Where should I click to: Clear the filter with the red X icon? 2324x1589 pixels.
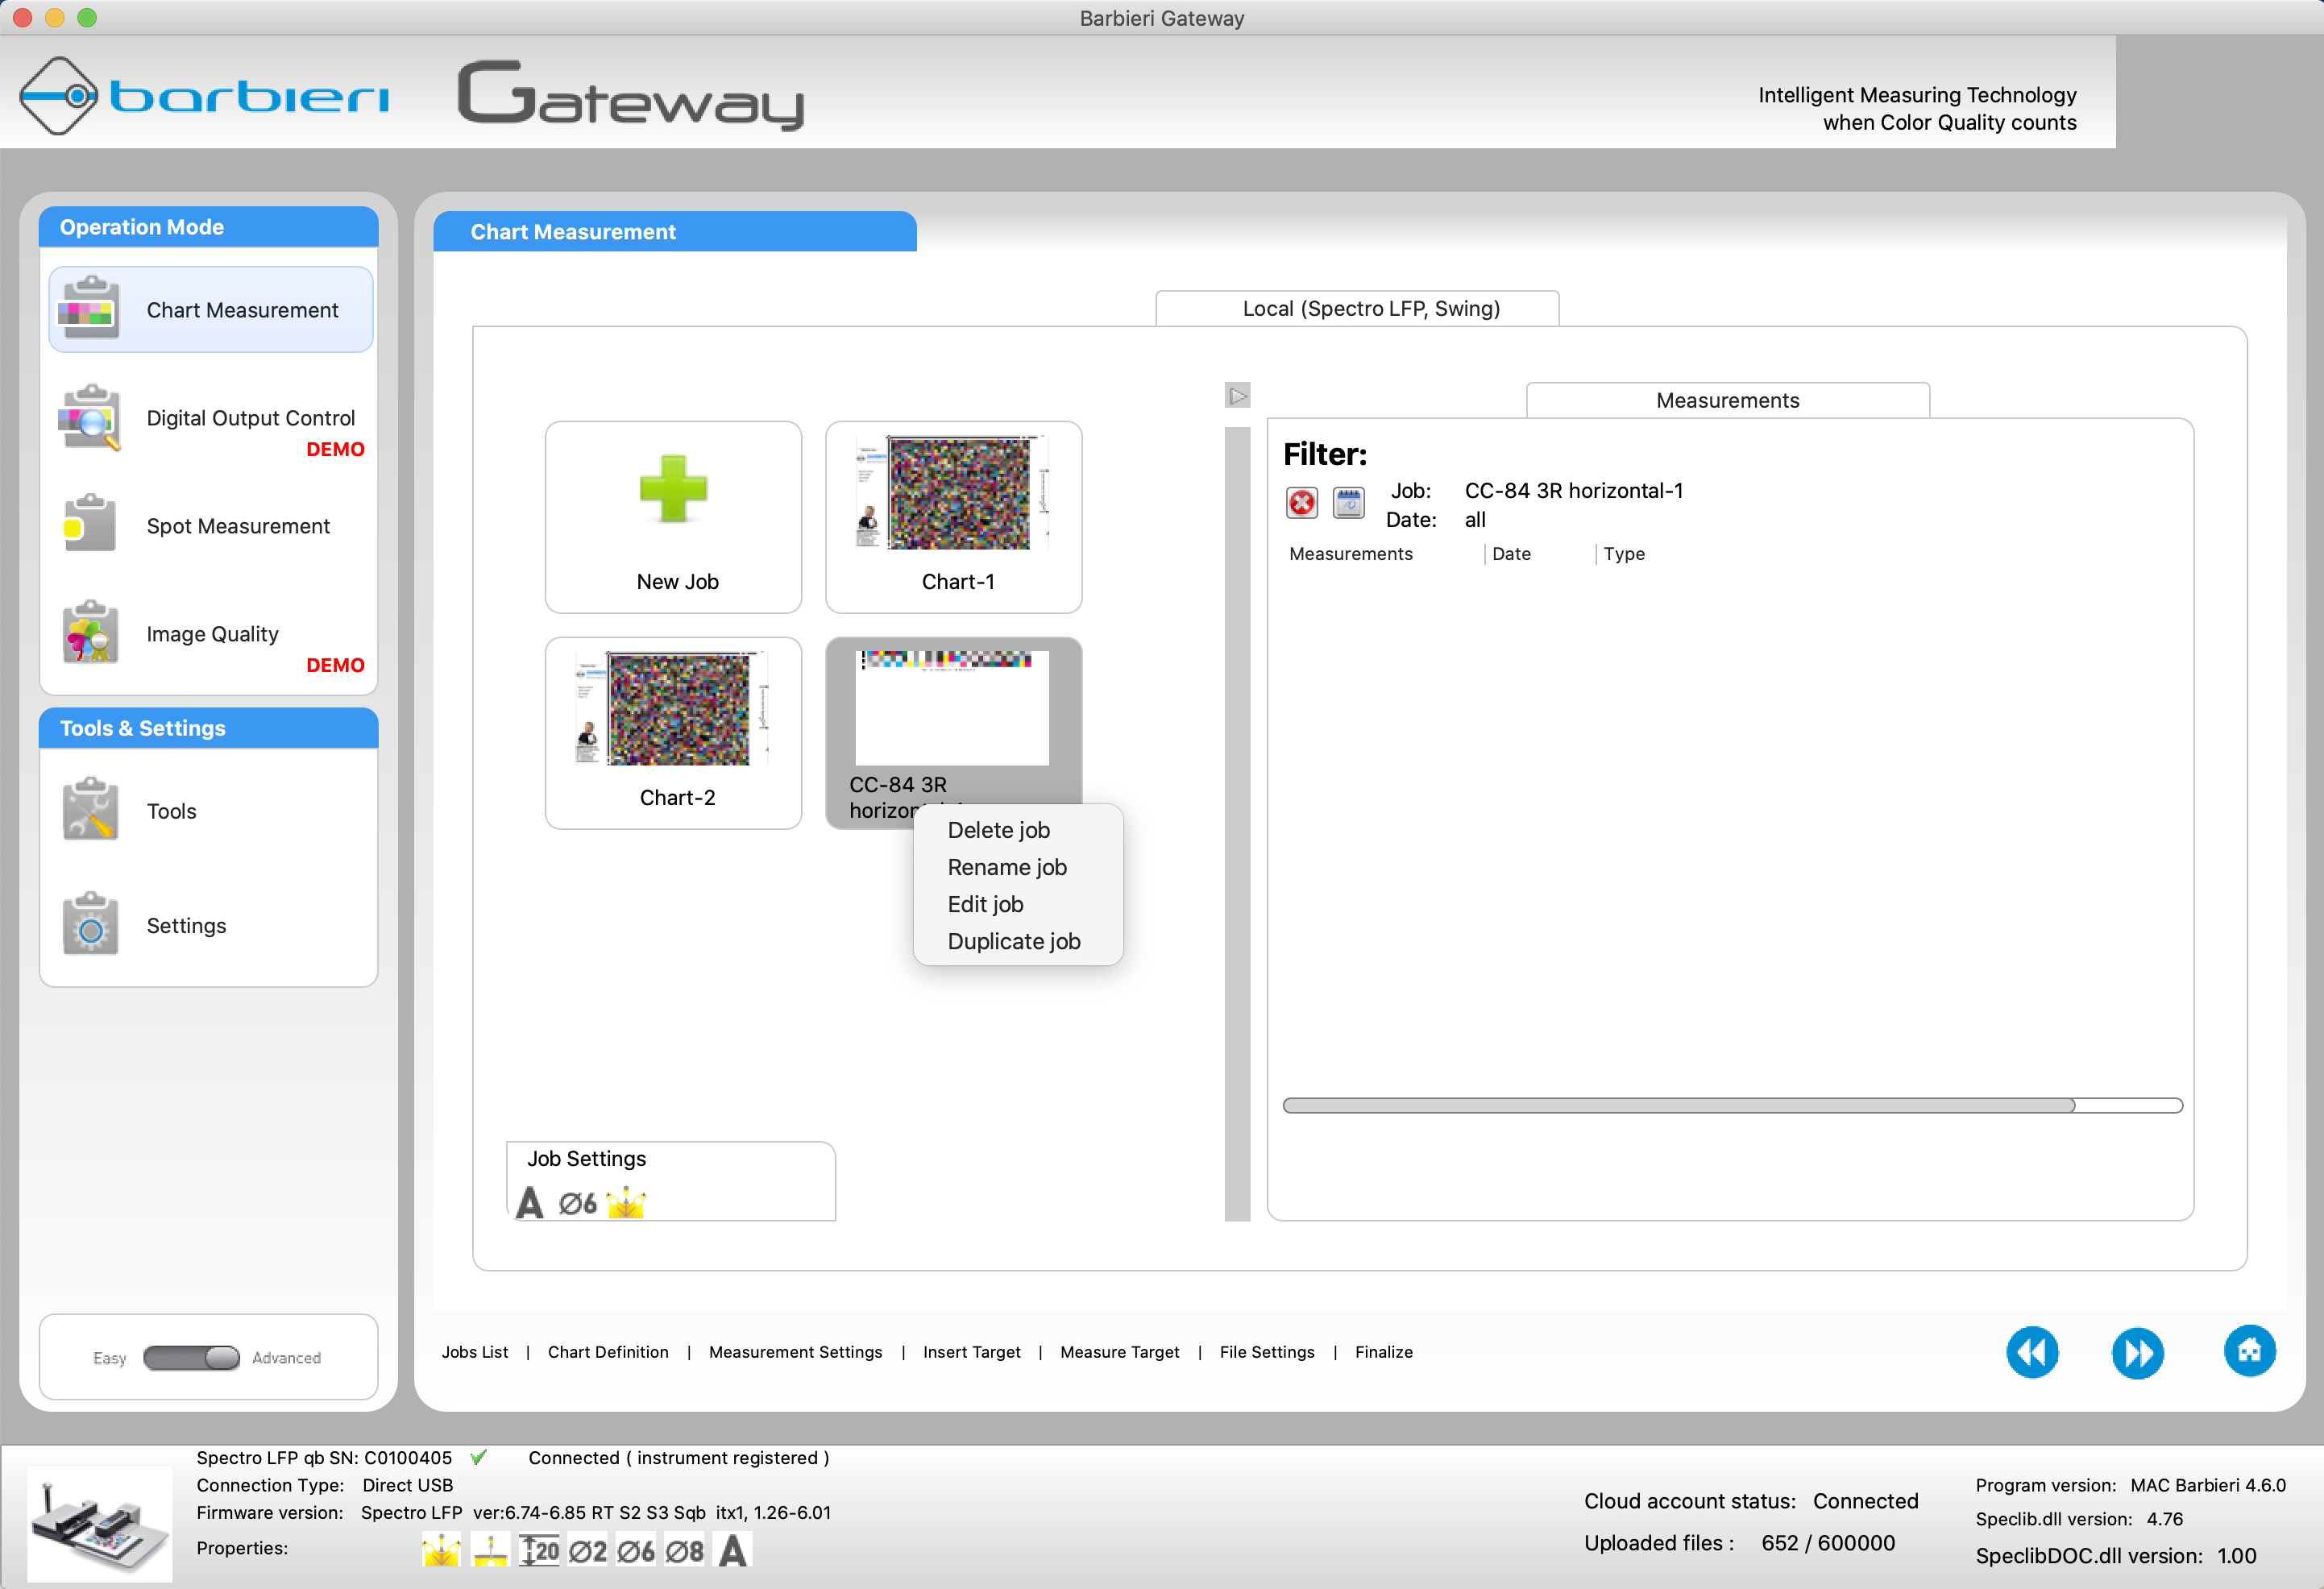pos(1301,503)
